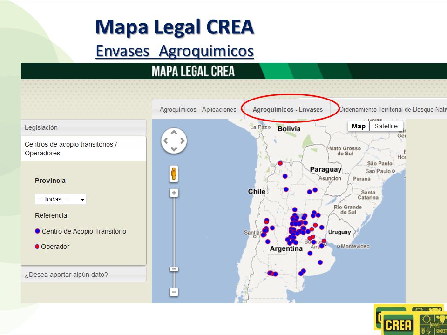Click the Bolivia label on map
447x335 pixels.
(289, 129)
